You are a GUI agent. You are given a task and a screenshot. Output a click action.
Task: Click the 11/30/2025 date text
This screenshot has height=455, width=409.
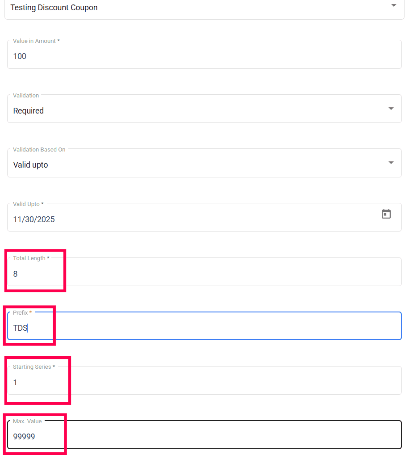34,219
